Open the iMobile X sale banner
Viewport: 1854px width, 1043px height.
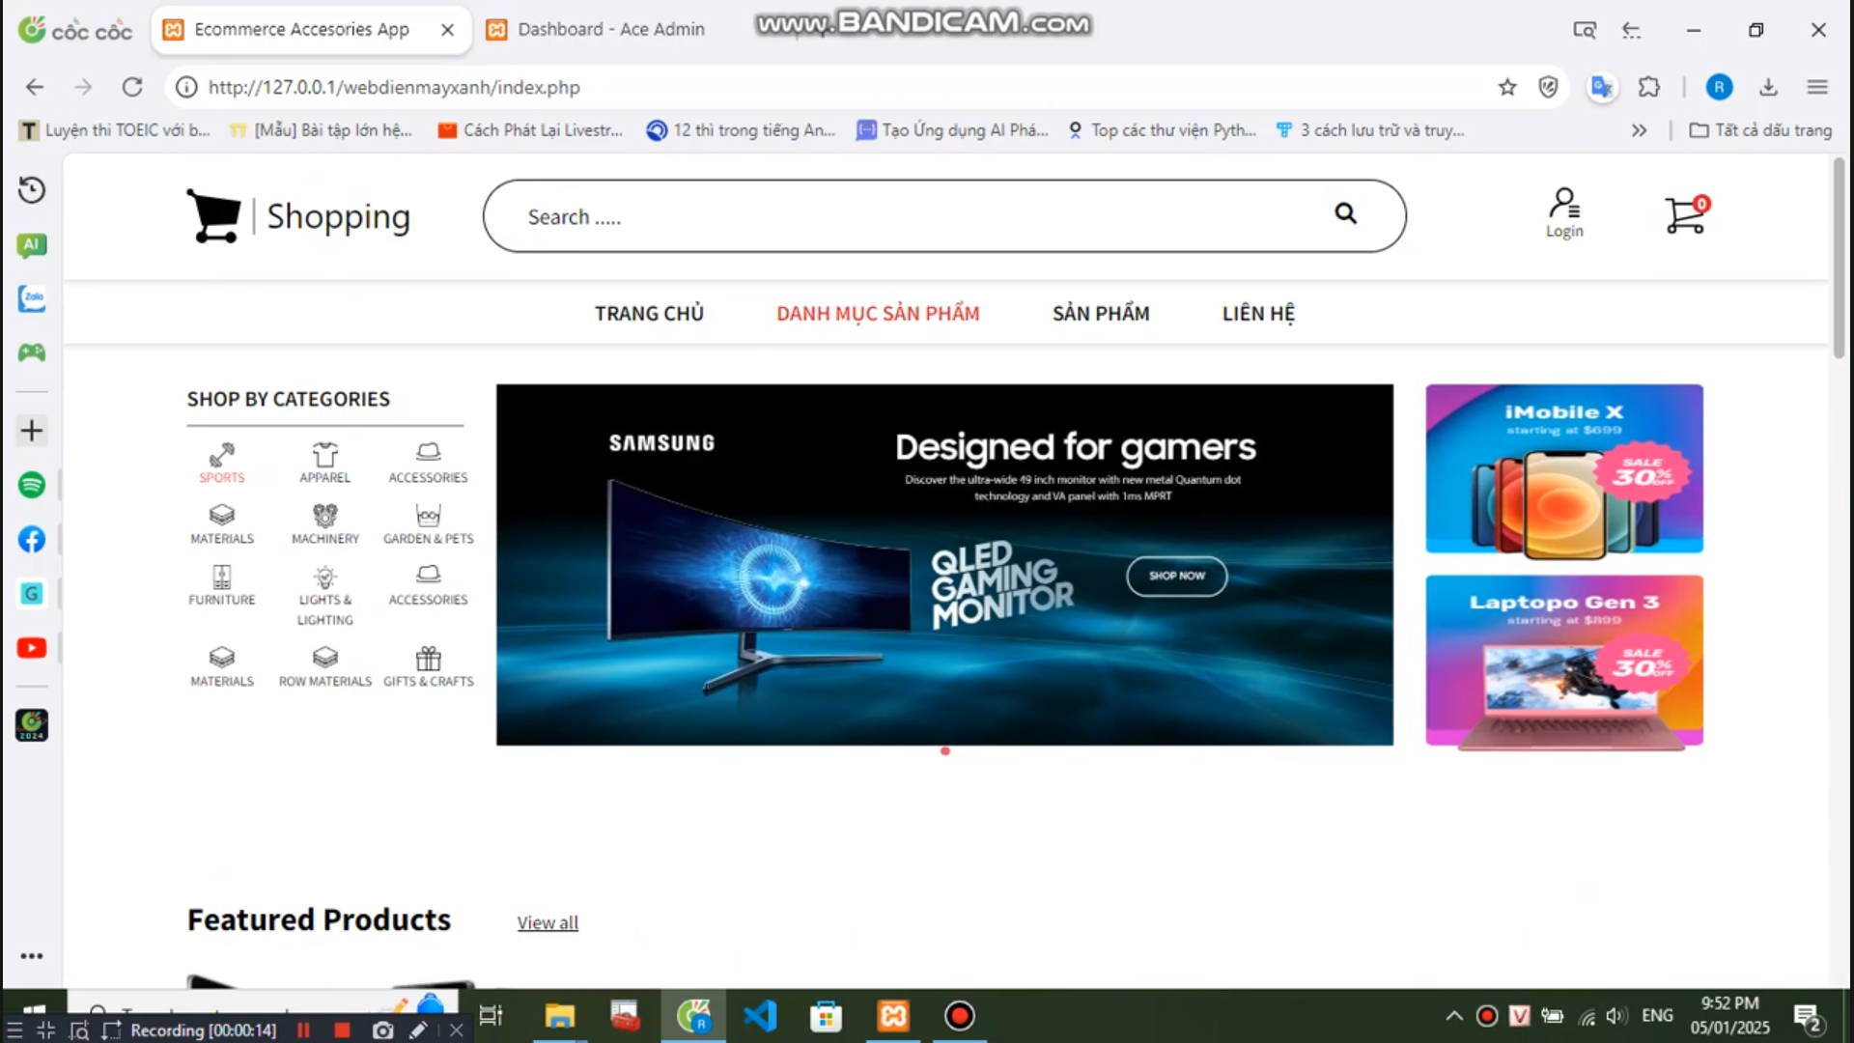(1564, 469)
